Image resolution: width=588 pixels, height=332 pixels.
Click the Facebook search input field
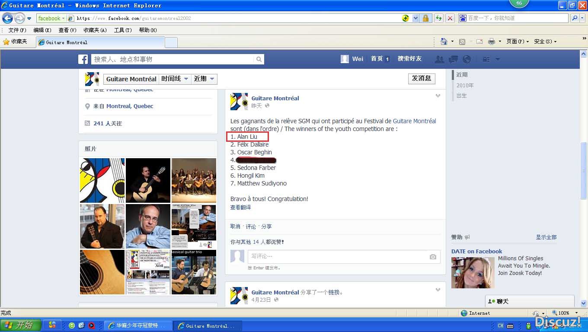(173, 59)
